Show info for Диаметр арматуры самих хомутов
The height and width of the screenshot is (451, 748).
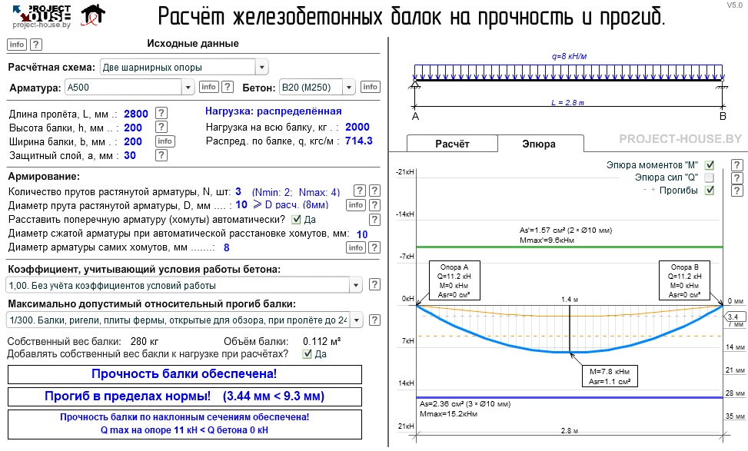point(356,247)
